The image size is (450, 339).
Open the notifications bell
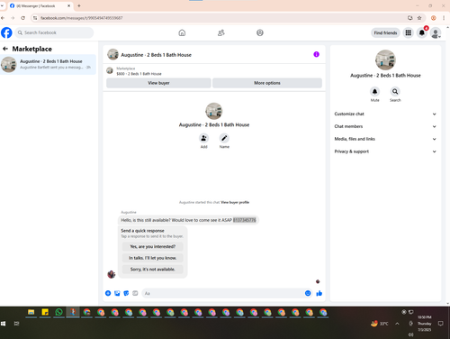coord(422,32)
